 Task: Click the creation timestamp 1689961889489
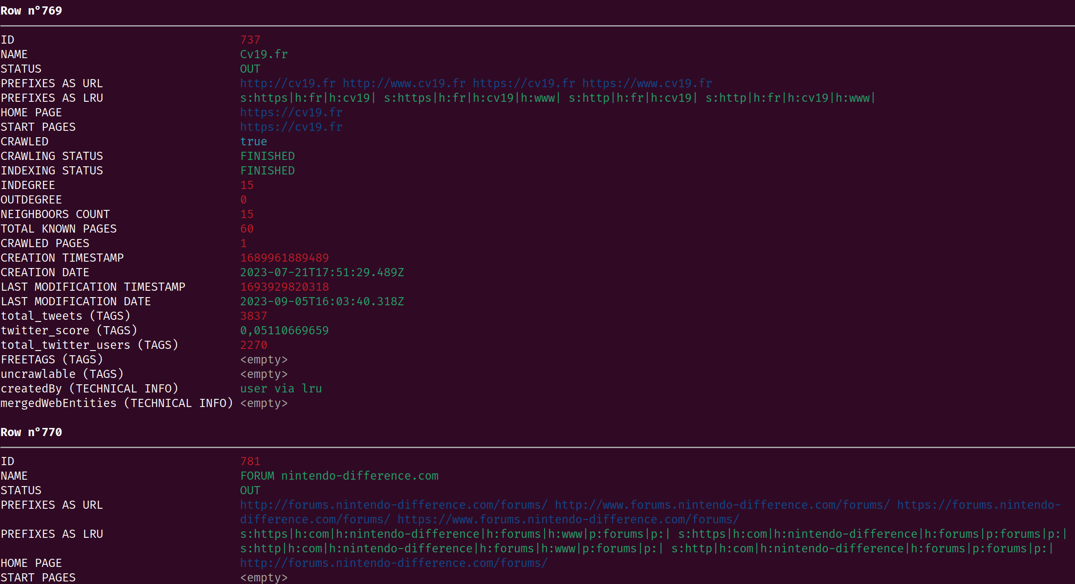[284, 258]
